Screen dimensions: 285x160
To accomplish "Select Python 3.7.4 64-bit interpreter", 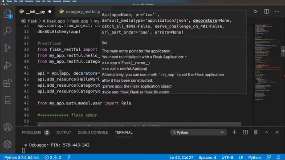I will [x=21, y=157].
